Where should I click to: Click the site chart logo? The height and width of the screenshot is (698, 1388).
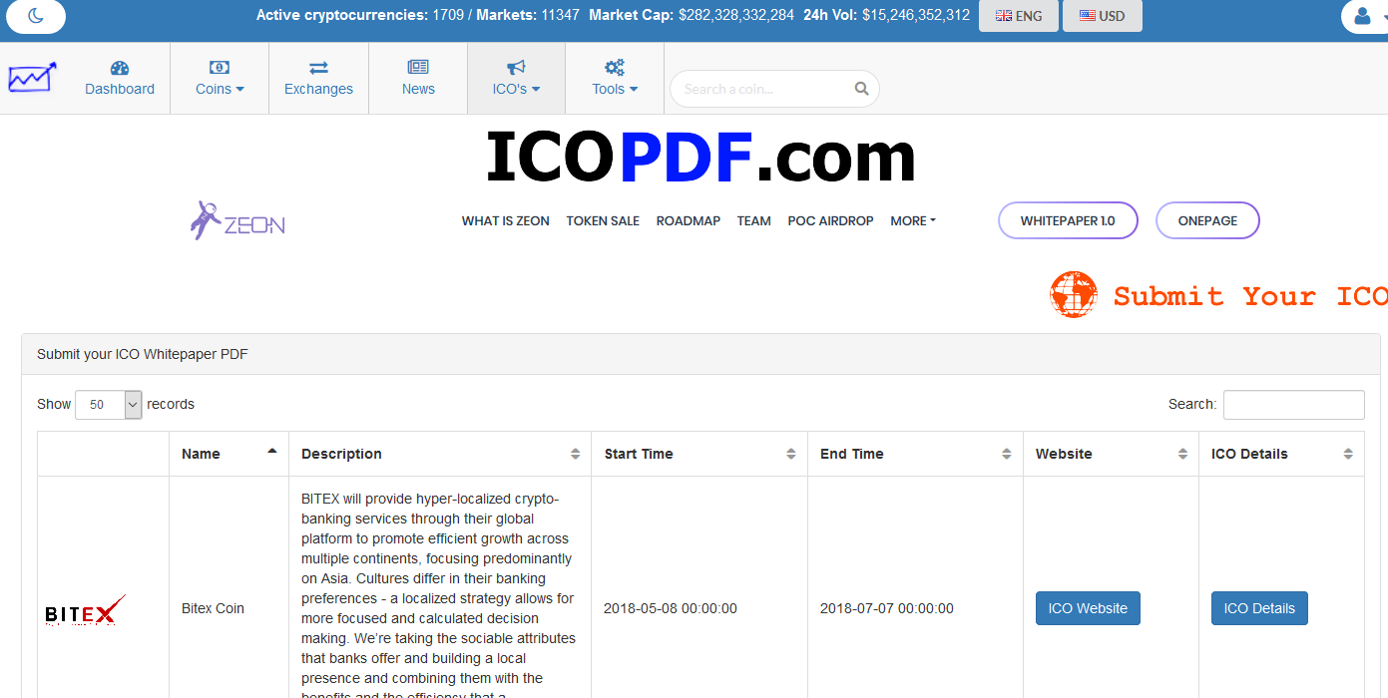coord(32,77)
